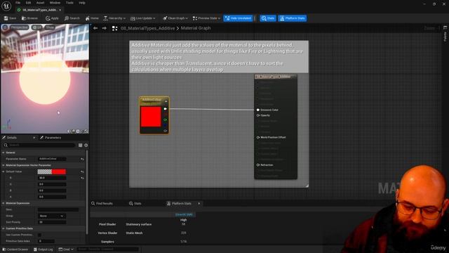This screenshot has height=253, width=449.
Task: Enable the Use Custom Primitive Data checkbox
Action: (x=40, y=235)
